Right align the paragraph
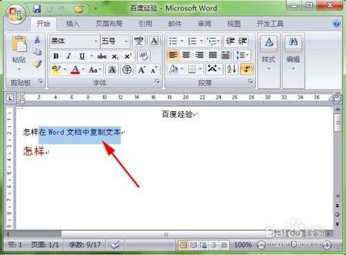Viewport: 346px width, 255px height. (x=199, y=55)
